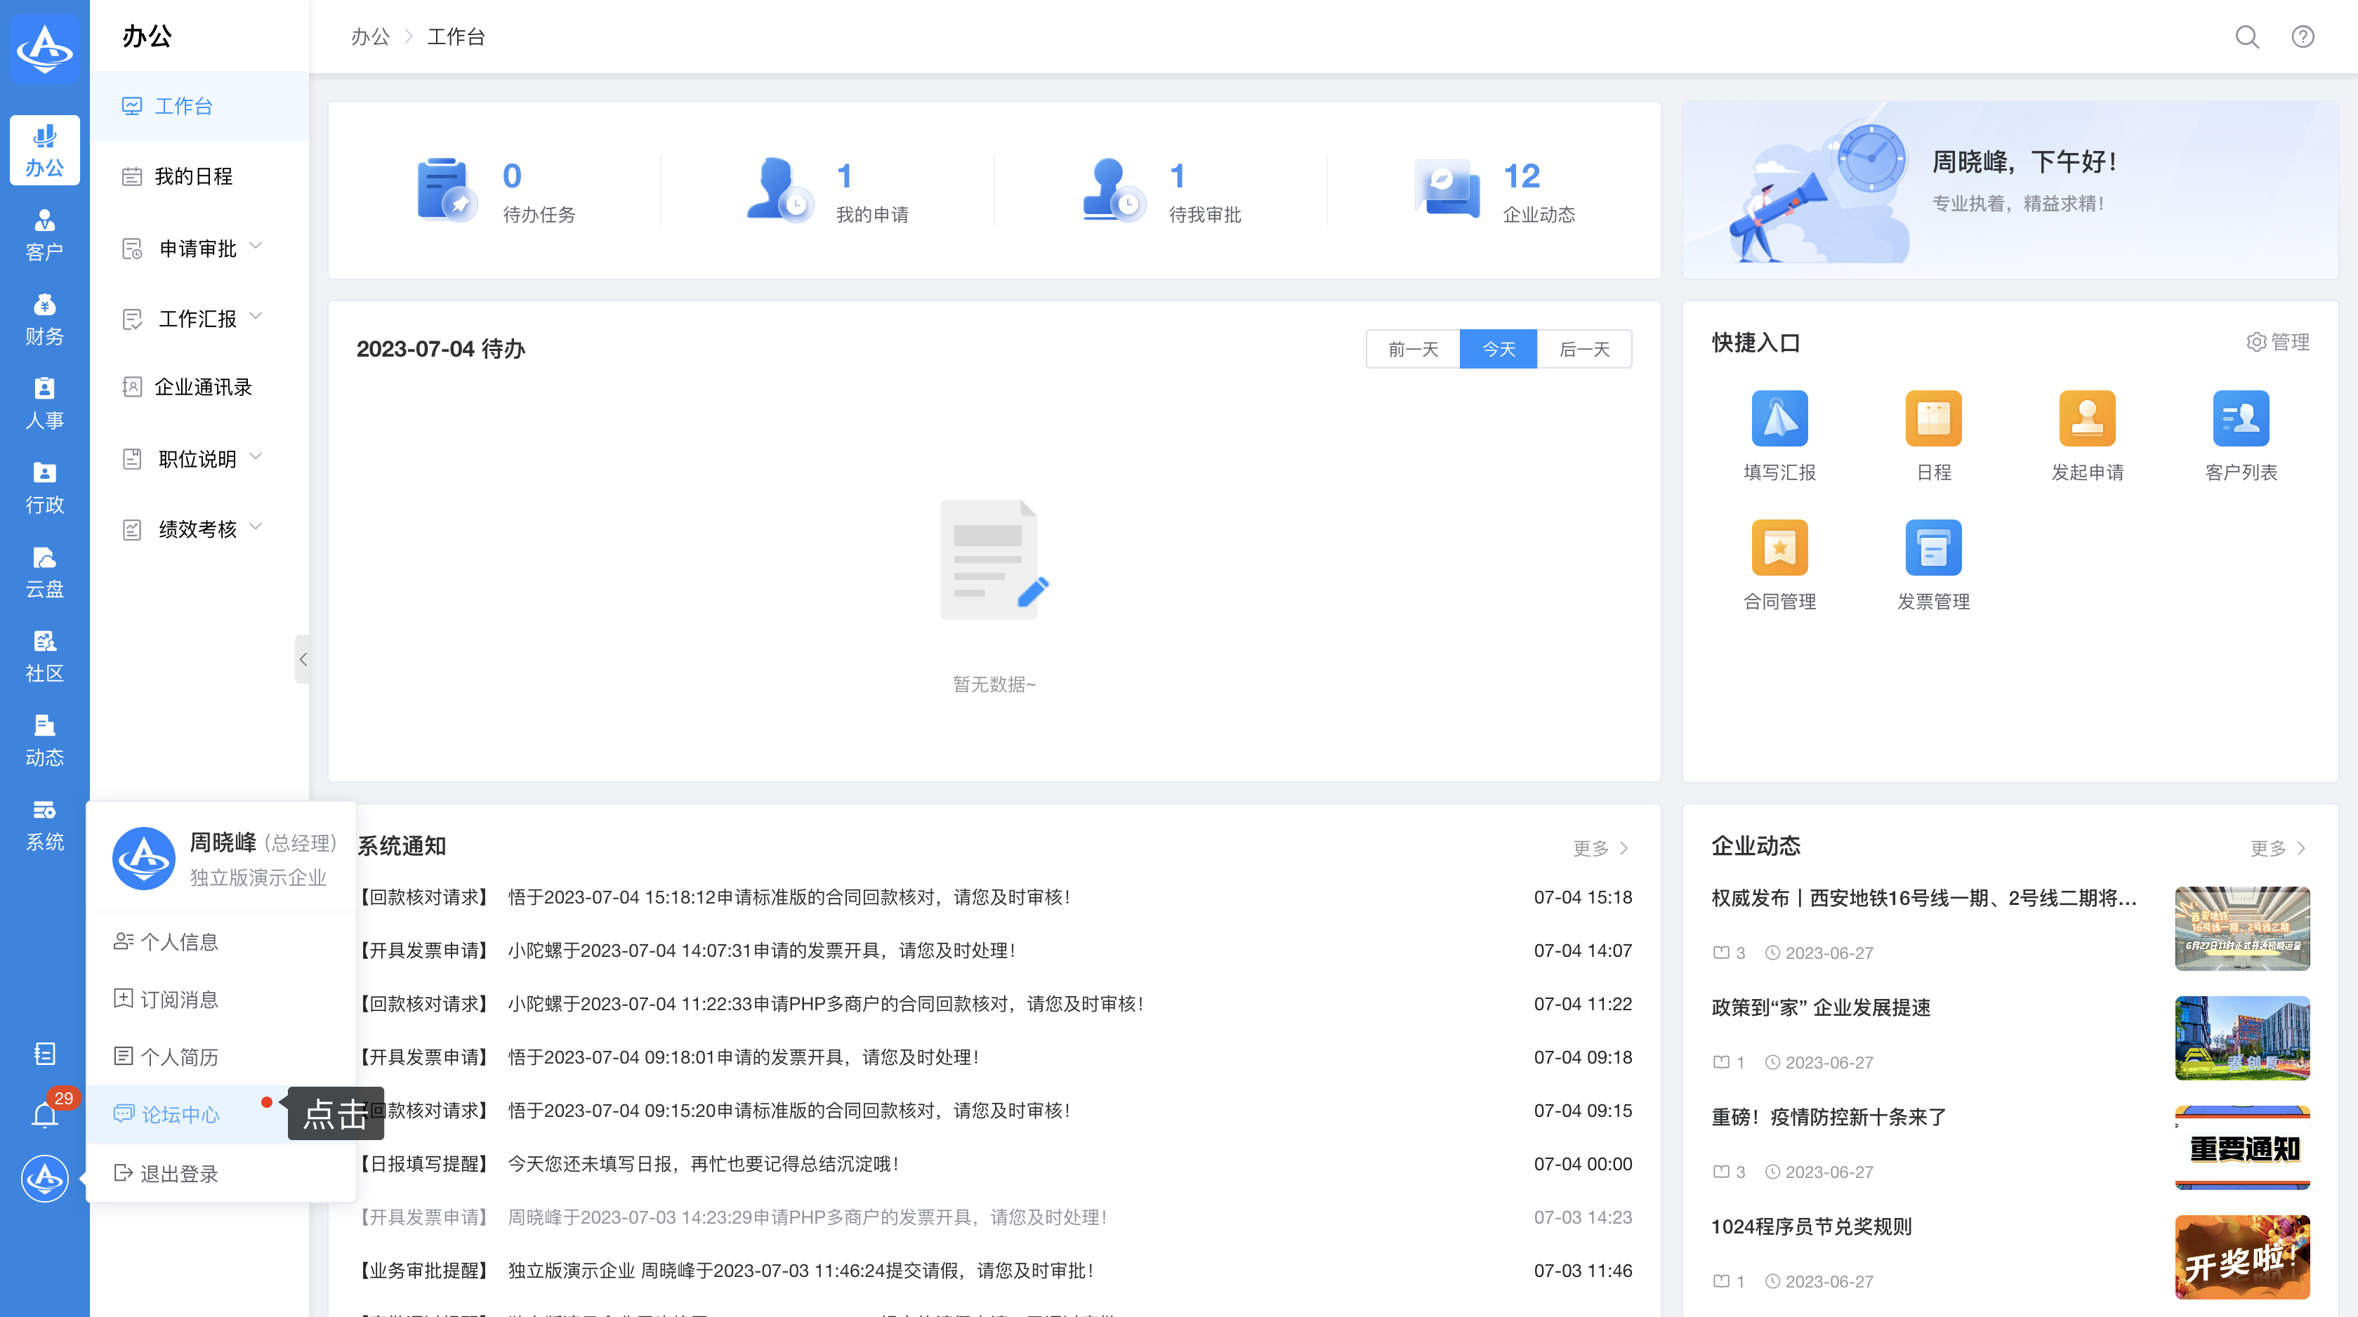
Task: Click the 合同管理 shortcut icon
Action: click(1779, 548)
